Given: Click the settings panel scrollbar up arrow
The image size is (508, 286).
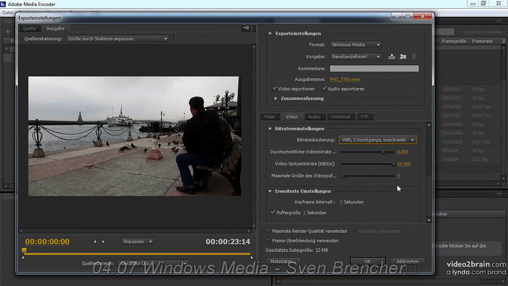Looking at the screenshot, I should coord(429,125).
